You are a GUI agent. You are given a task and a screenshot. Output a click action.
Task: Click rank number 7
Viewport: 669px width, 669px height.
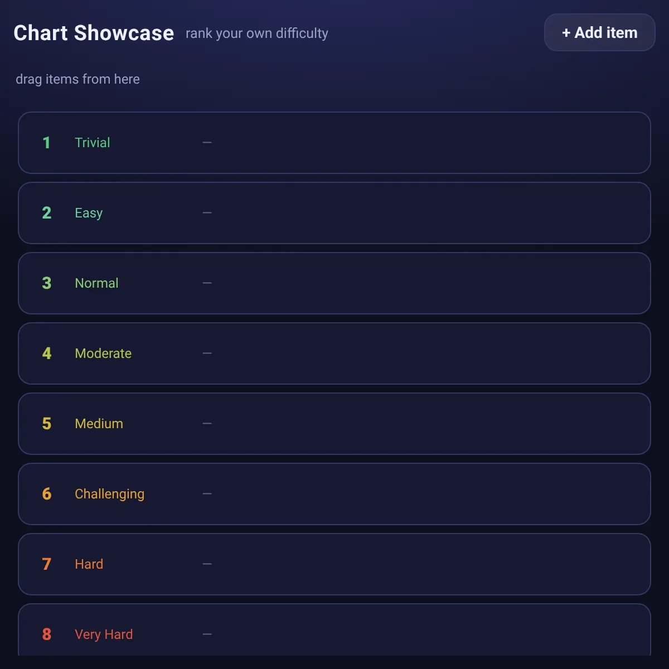point(47,564)
